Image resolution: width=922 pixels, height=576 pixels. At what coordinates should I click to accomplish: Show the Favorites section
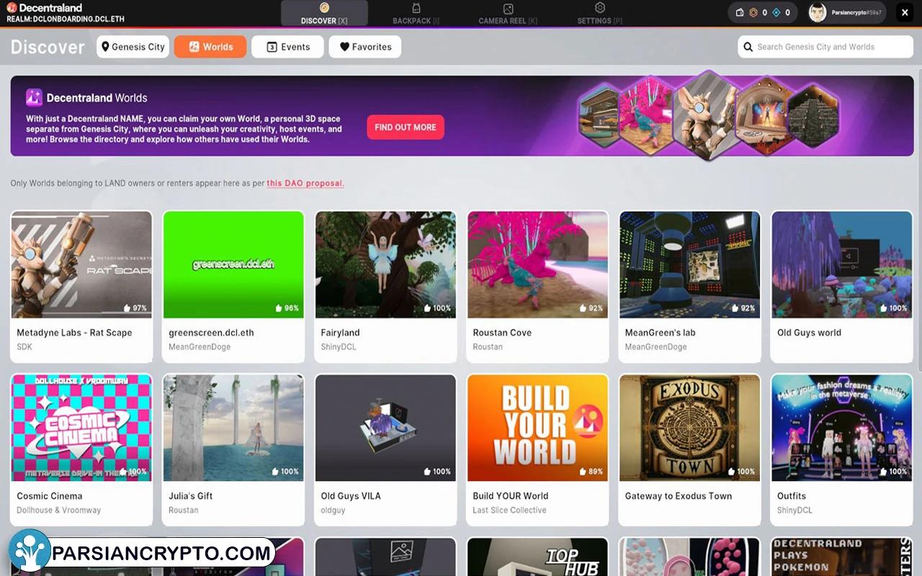pyautogui.click(x=365, y=47)
